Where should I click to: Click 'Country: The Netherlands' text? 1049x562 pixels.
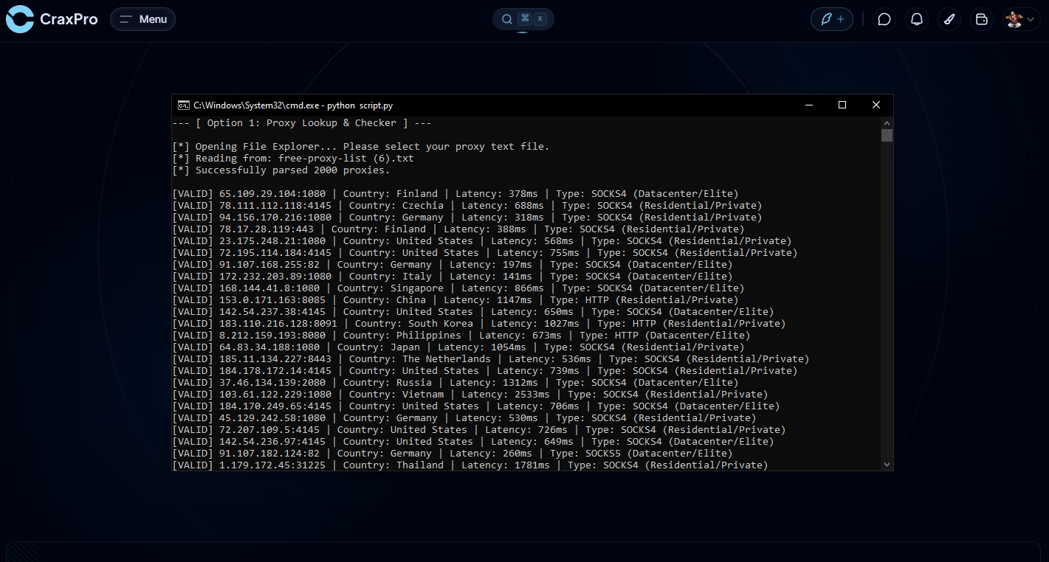click(x=420, y=359)
